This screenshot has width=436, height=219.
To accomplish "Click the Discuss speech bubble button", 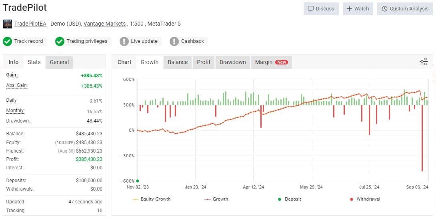I will coord(321,9).
